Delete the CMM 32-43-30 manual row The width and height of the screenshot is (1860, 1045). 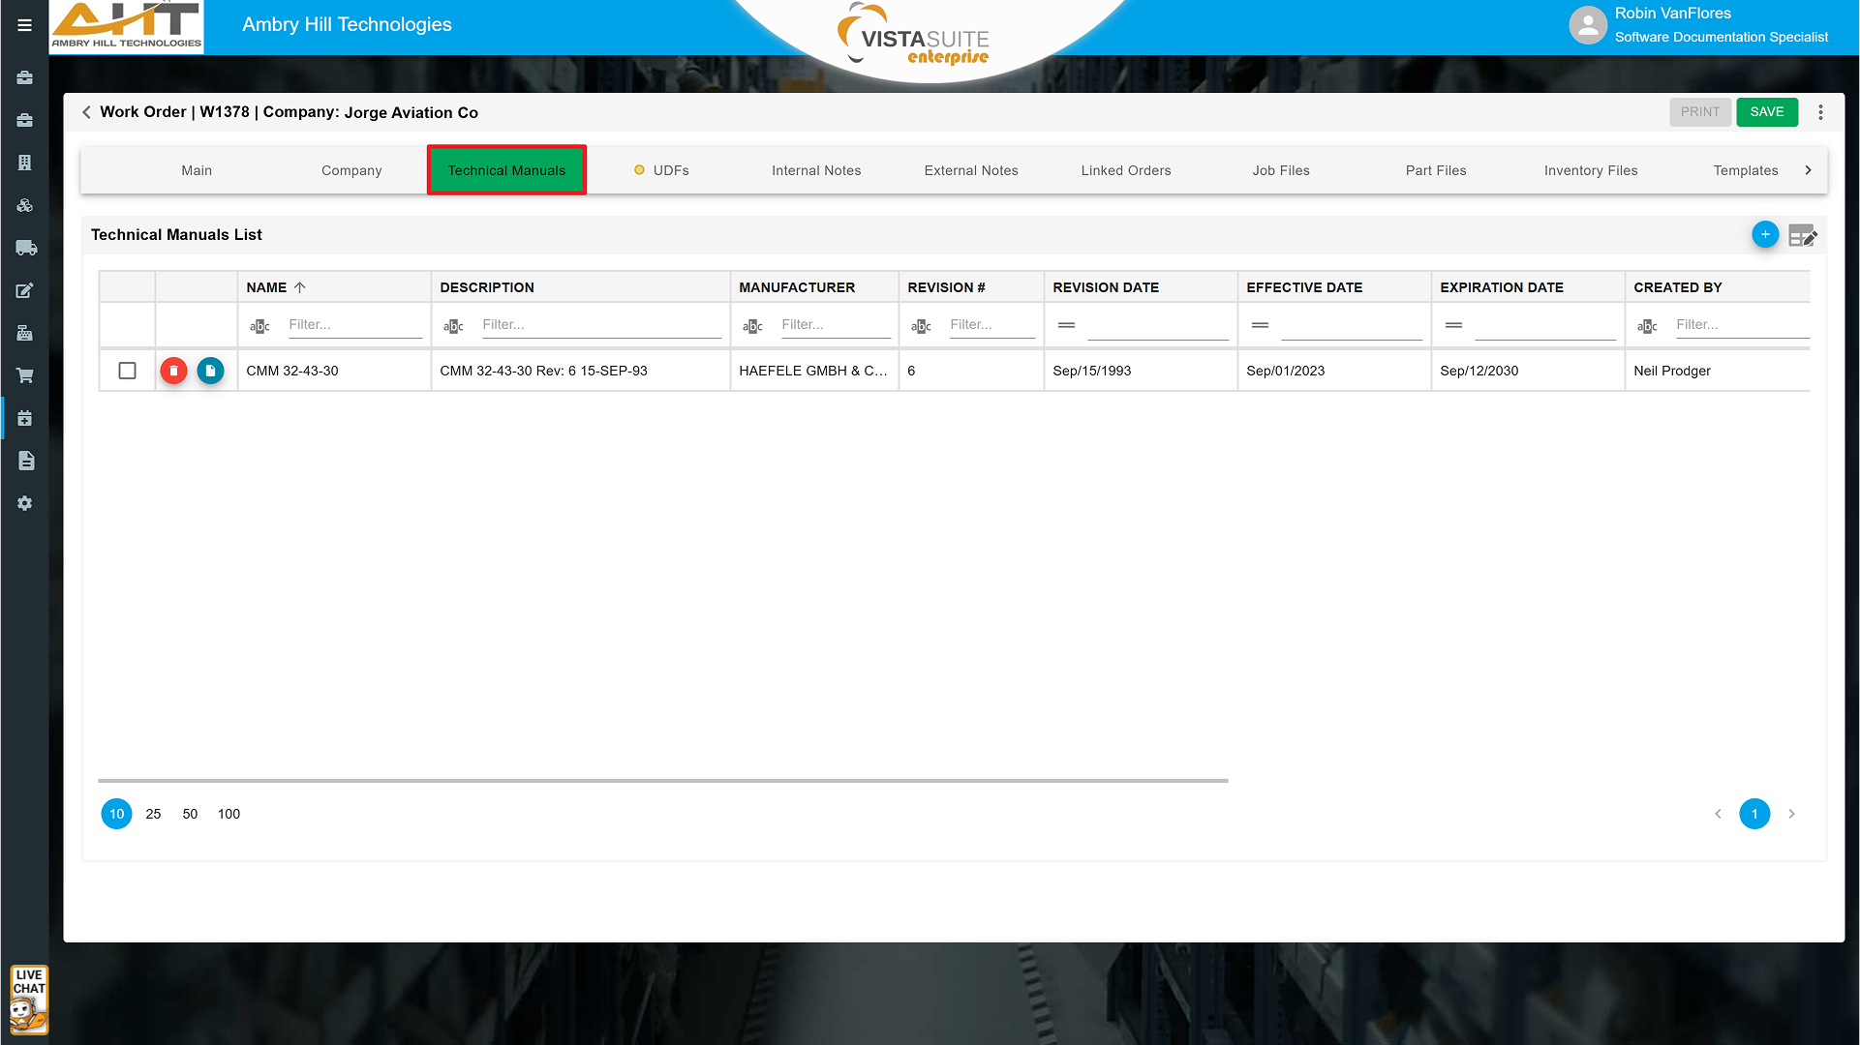tap(173, 371)
